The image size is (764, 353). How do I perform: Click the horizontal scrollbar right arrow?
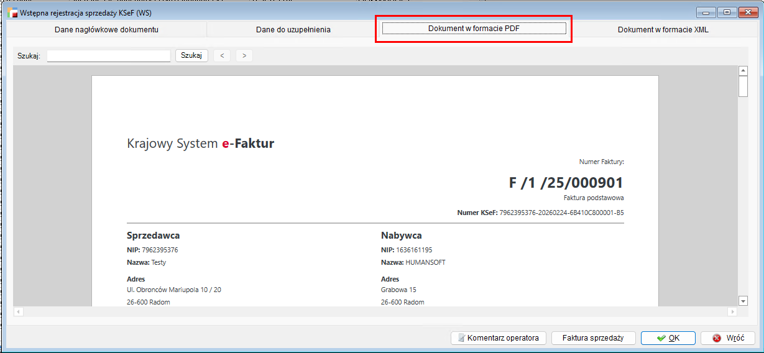tap(732, 311)
